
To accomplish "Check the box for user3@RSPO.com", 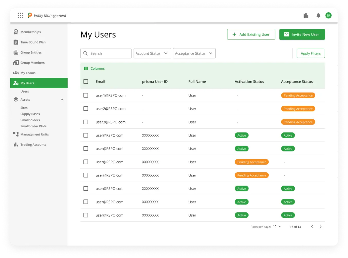I will coord(86,122).
